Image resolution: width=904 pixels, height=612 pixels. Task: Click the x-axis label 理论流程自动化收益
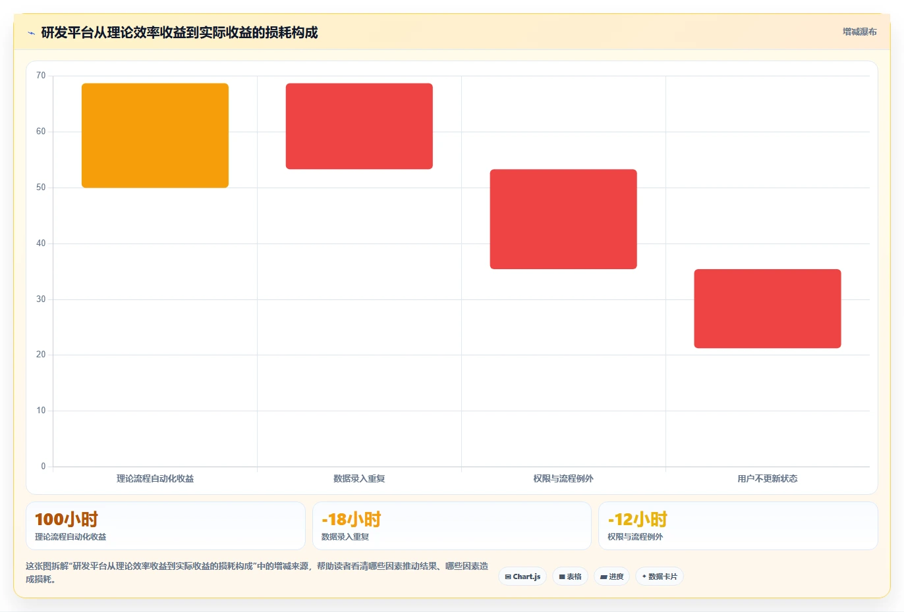[x=155, y=478]
